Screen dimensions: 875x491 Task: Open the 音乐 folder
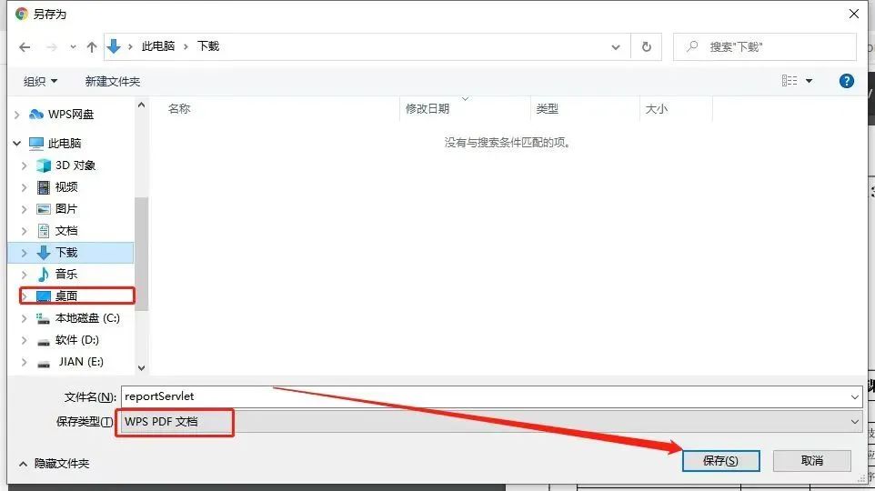tap(66, 275)
